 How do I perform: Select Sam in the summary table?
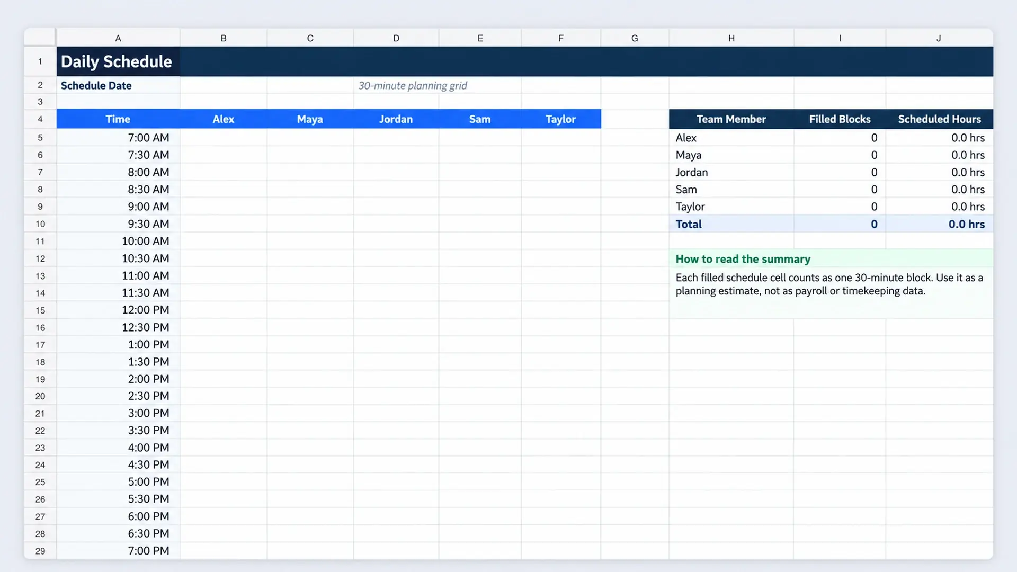731,190
